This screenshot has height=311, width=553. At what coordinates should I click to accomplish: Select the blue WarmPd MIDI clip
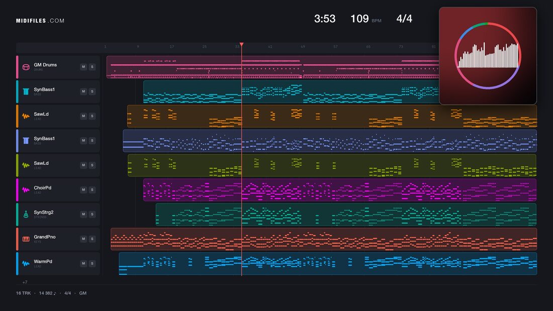[x=328, y=263]
